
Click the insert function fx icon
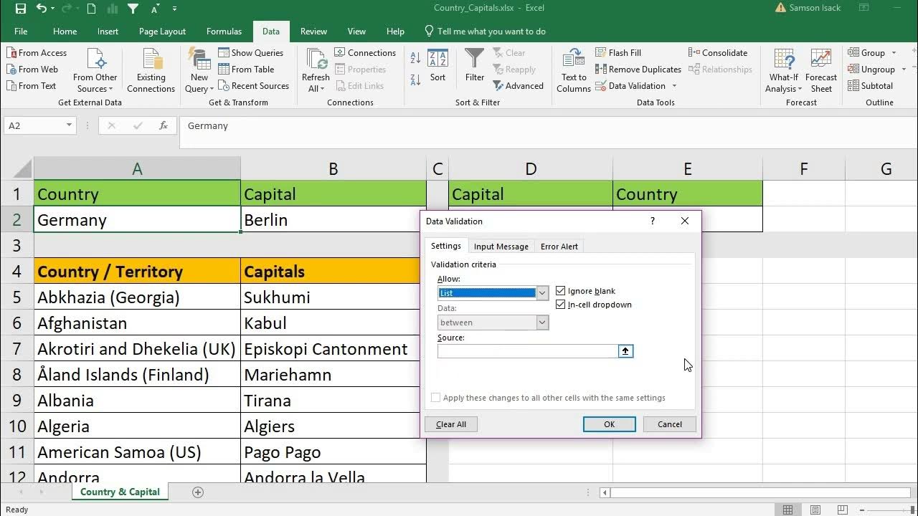point(164,125)
